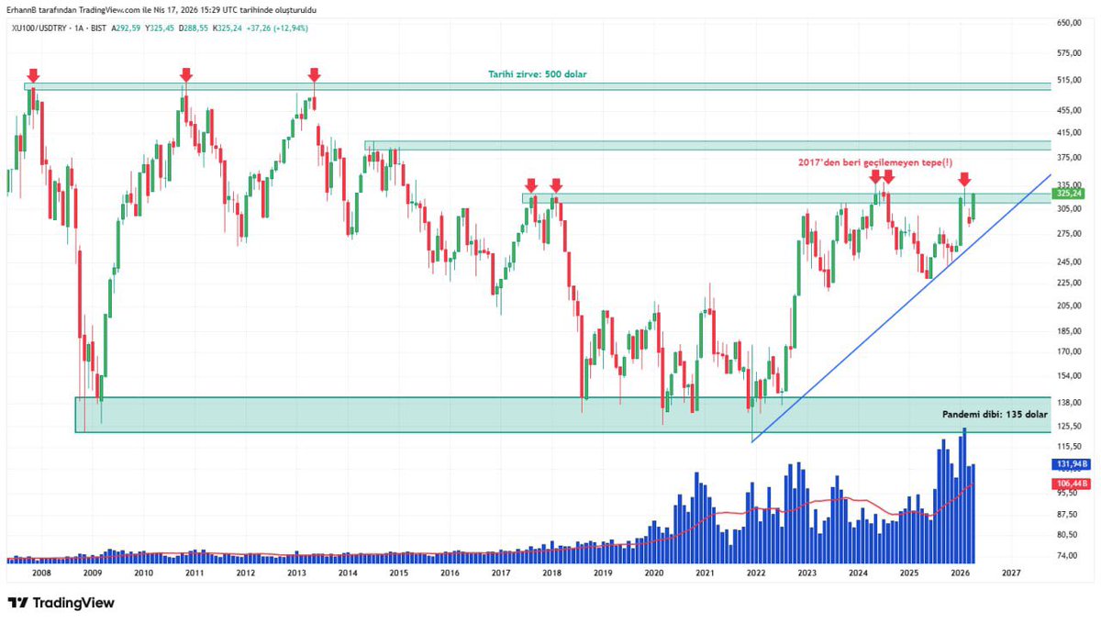Click the 275,00 price axis label
This screenshot has width=1101, height=623.
point(1068,234)
